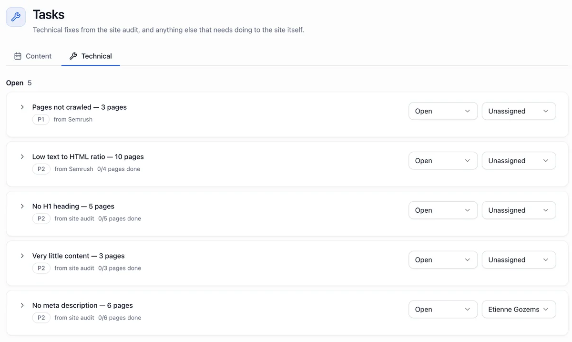Click P2 badge on No H1 heading

[x=41, y=218]
